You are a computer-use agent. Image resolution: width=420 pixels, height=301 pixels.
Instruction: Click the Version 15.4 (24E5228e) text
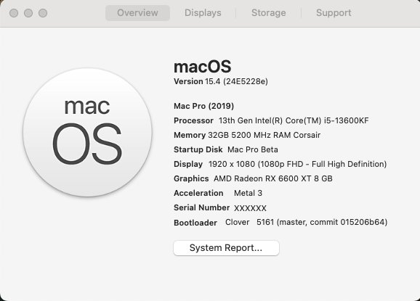pyautogui.click(x=221, y=81)
